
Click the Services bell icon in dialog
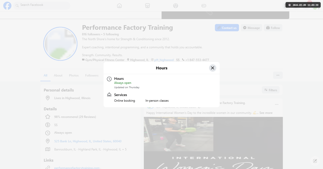tap(109, 95)
